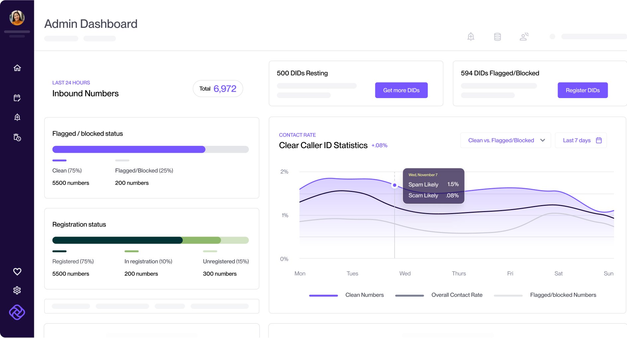Open favorites with the heart icon
Viewport: 627px width, 338px height.
point(17,271)
